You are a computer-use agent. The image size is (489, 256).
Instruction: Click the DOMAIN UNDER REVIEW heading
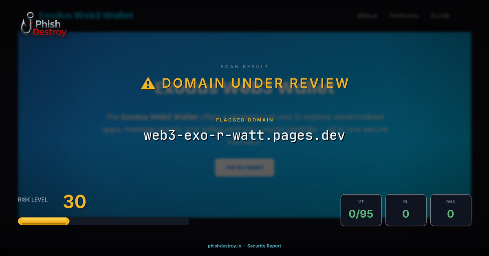(255, 83)
